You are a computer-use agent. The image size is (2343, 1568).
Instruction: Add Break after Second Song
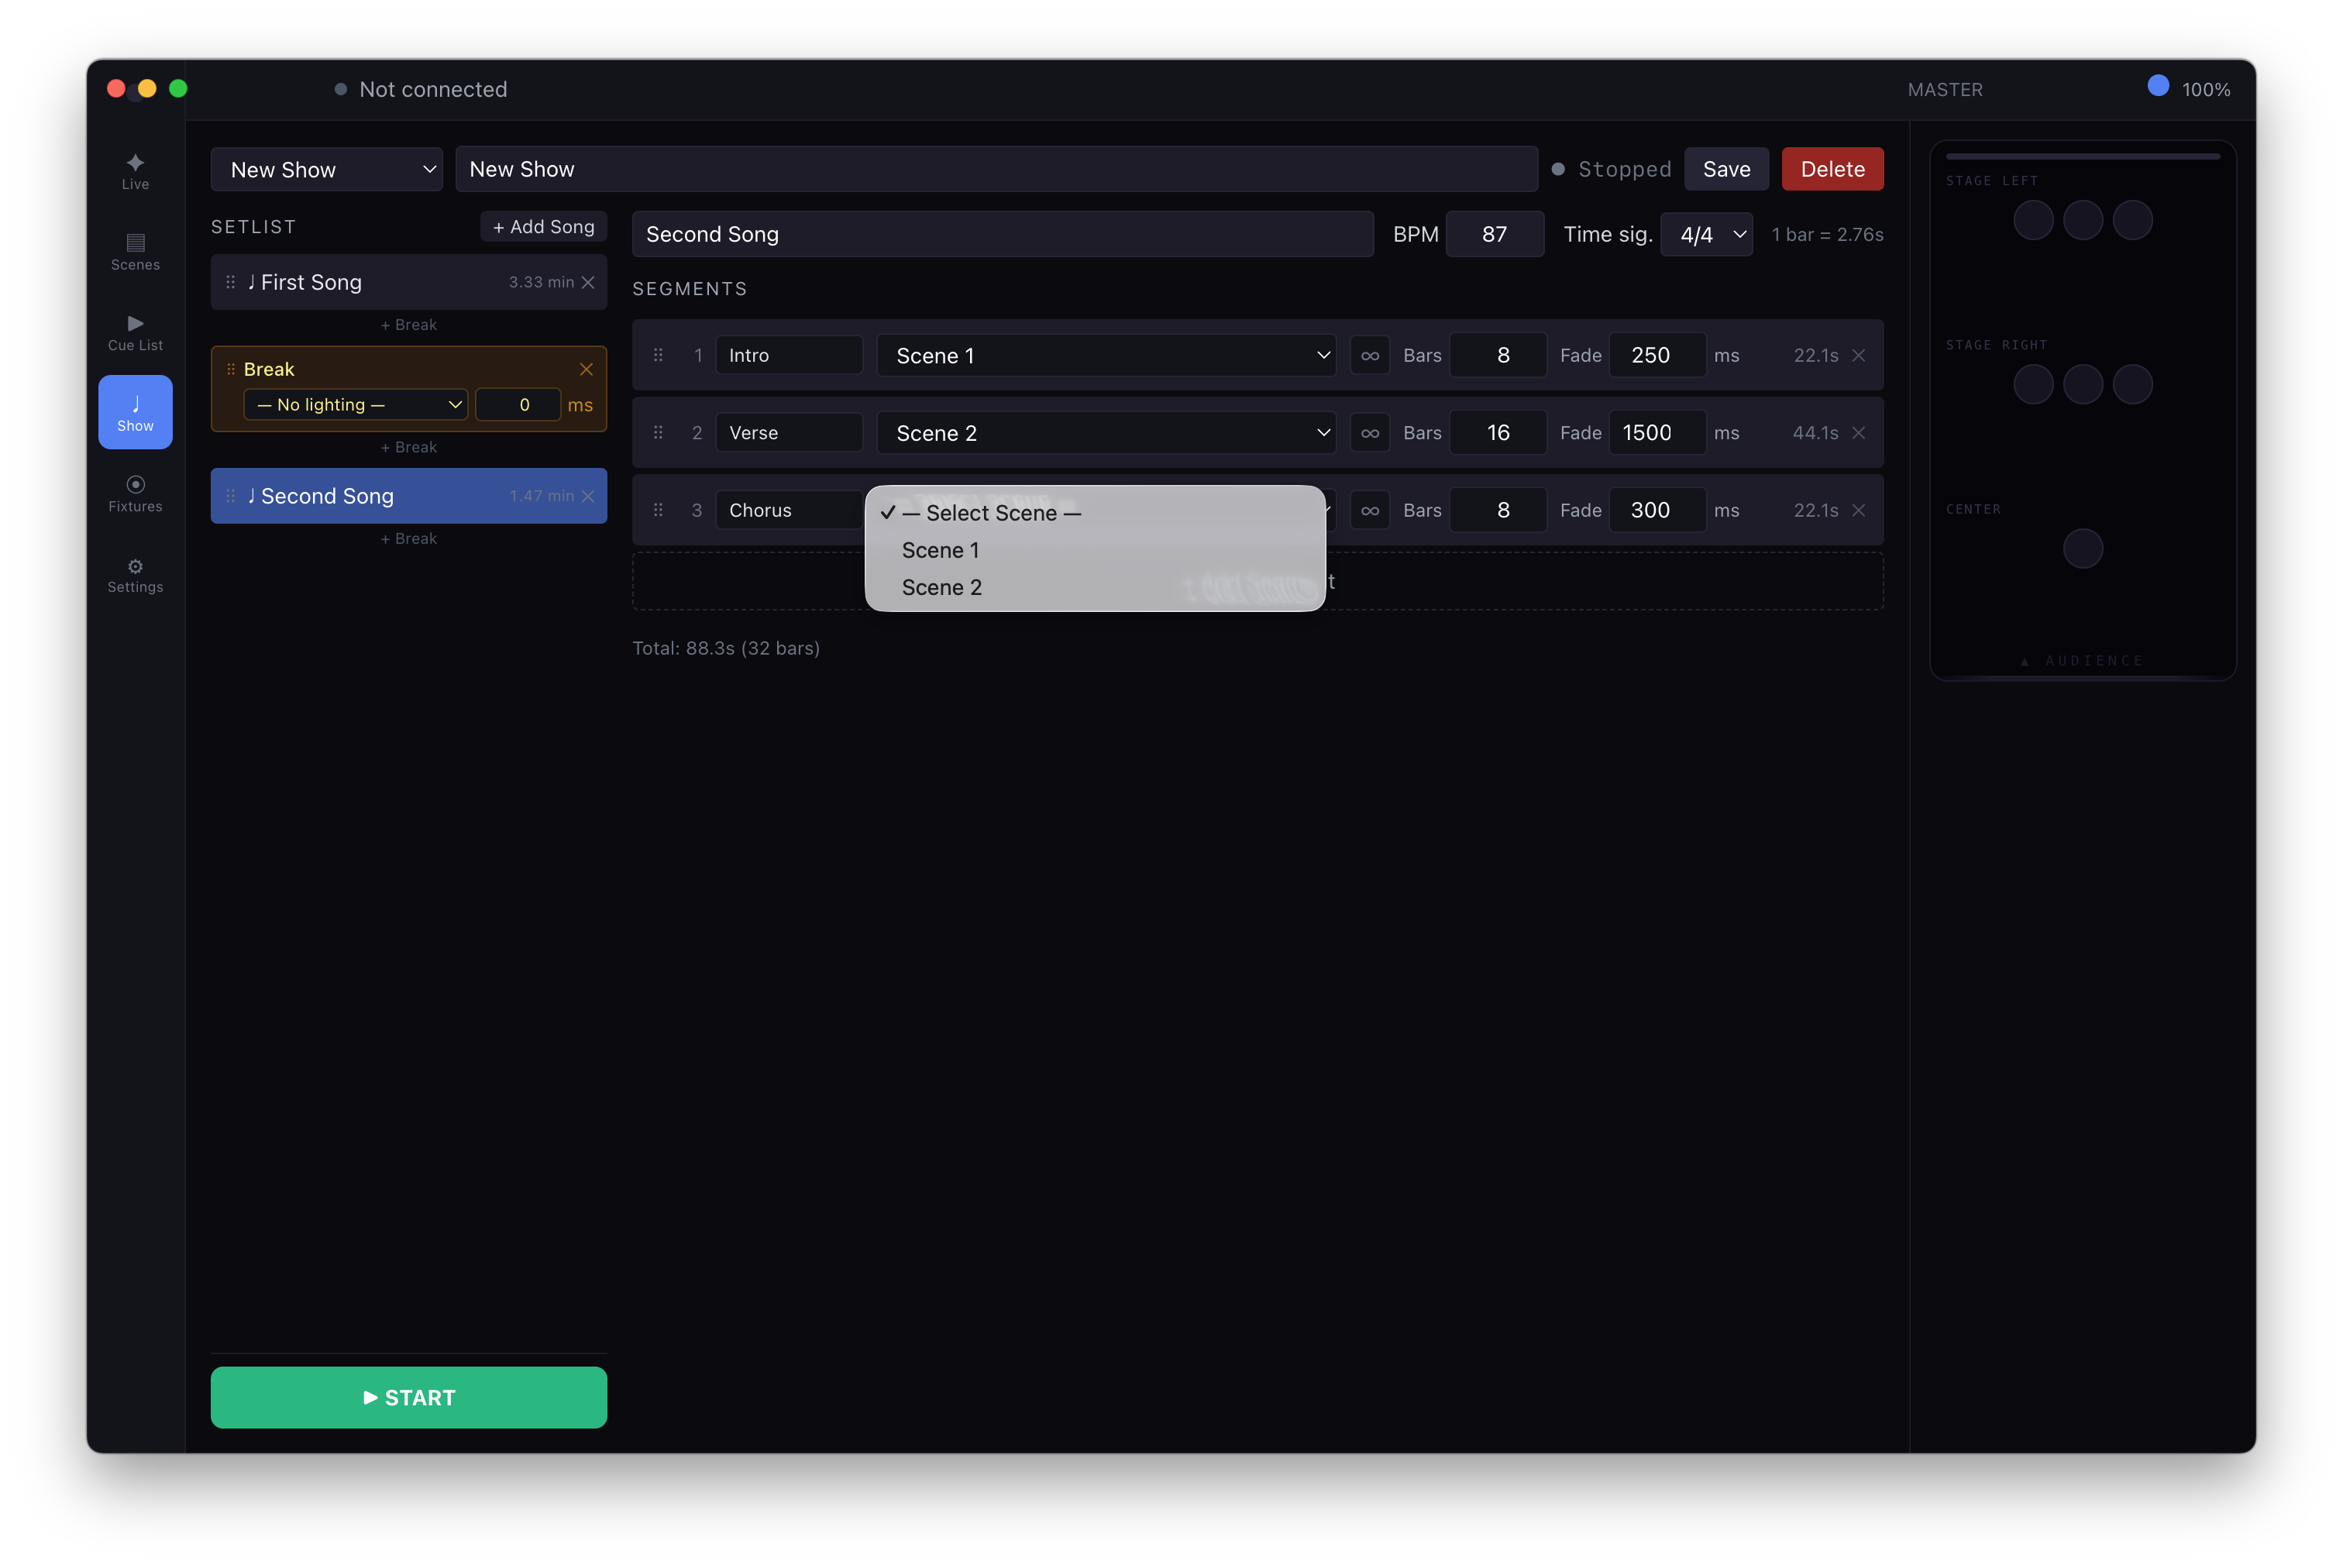408,538
